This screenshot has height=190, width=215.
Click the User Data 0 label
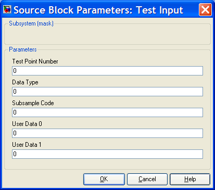point(27,124)
